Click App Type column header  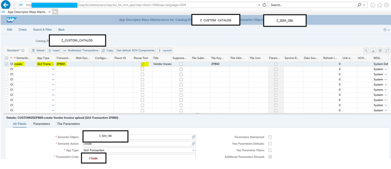[x=46, y=58]
